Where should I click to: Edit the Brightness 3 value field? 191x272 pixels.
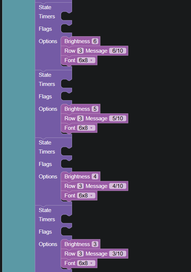[95, 244]
